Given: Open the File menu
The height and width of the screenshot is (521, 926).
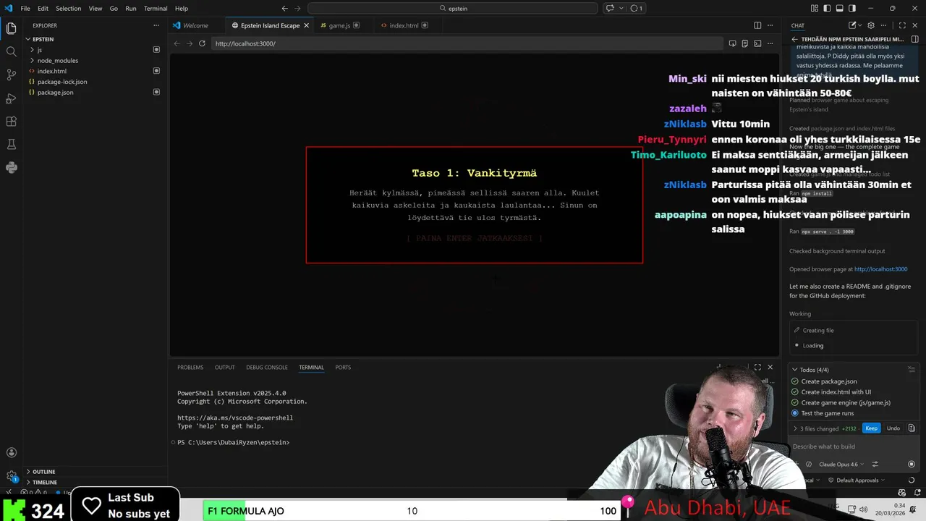Looking at the screenshot, I should click(25, 8).
